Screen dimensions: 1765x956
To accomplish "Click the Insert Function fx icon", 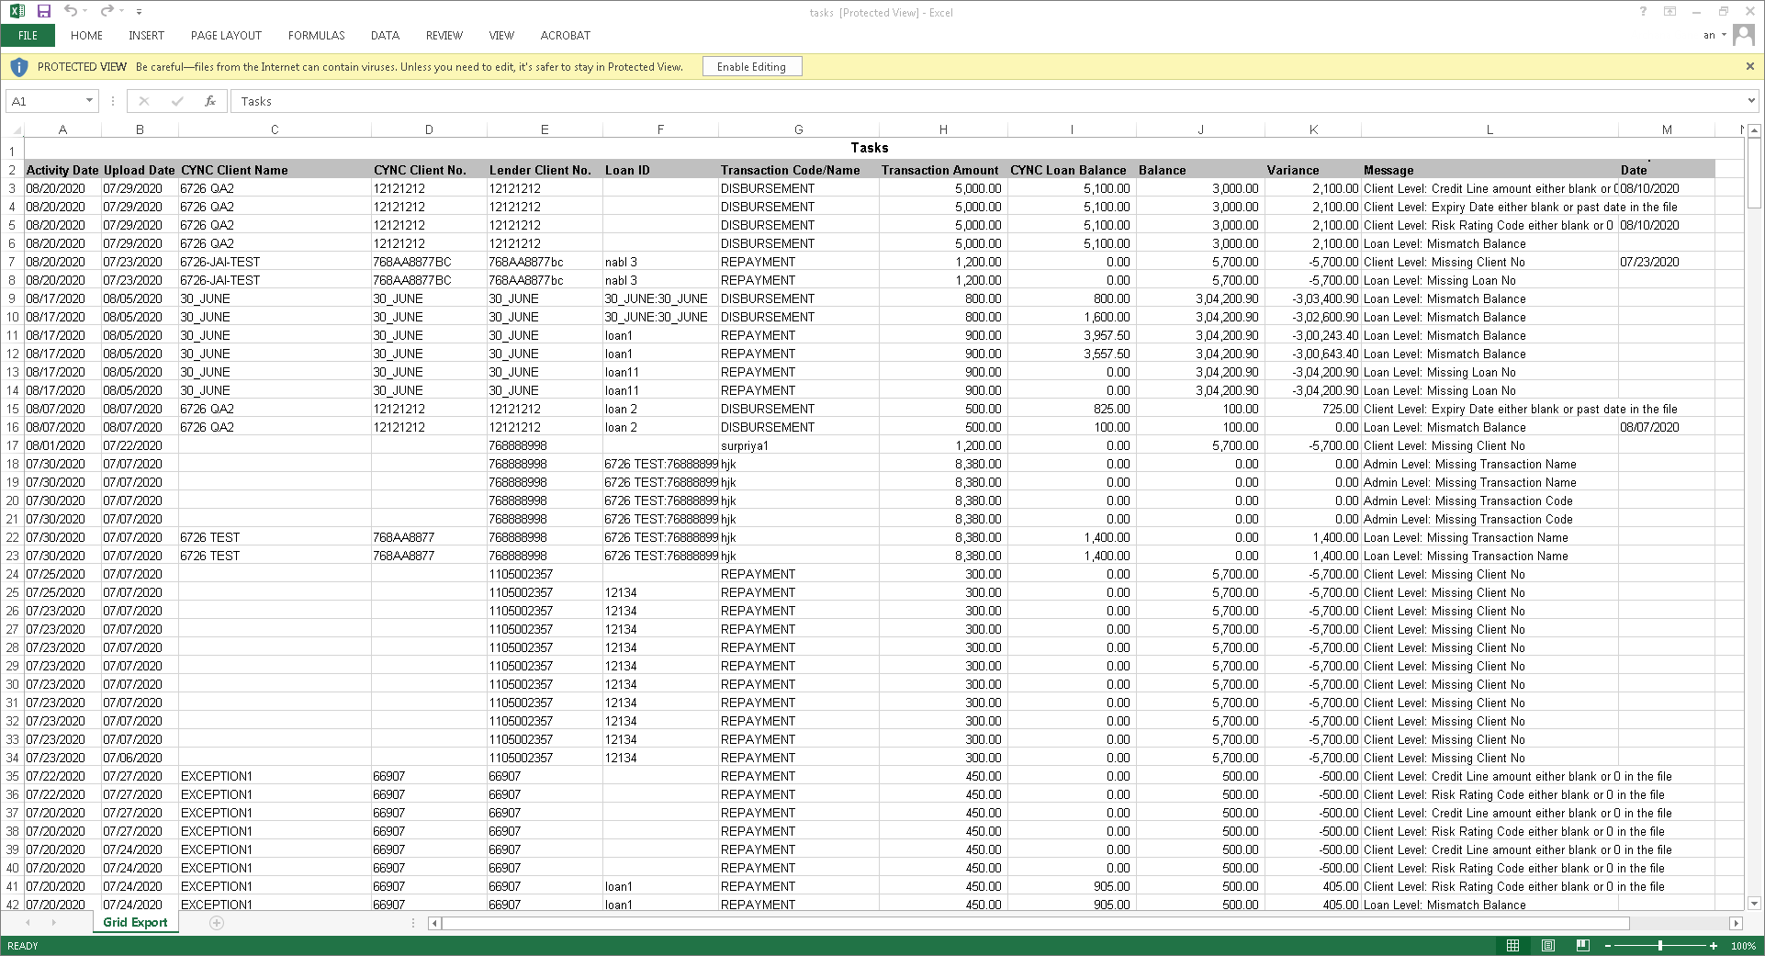I will 210,101.
